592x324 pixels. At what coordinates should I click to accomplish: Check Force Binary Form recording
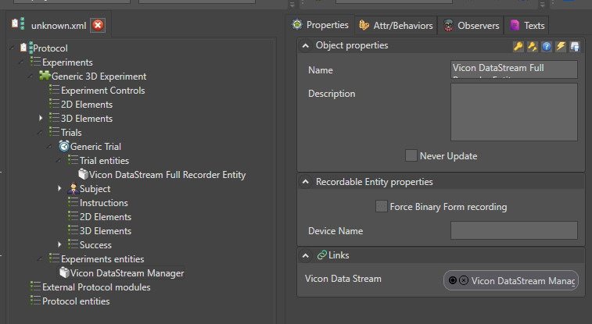point(381,207)
